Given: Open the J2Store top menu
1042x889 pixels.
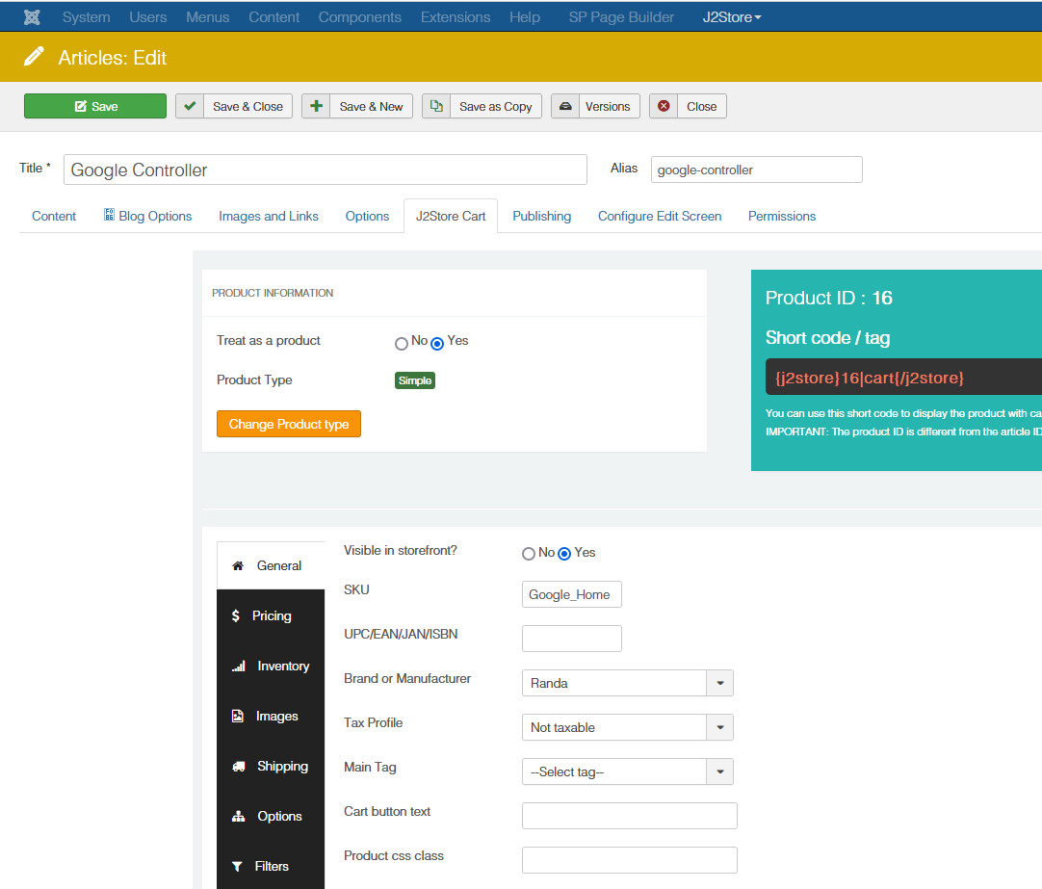Looking at the screenshot, I should pos(732,17).
